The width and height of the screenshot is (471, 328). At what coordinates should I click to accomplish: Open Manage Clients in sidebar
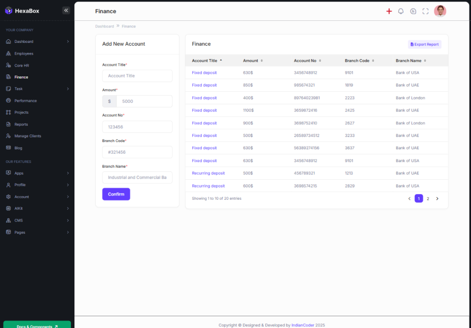pos(28,136)
